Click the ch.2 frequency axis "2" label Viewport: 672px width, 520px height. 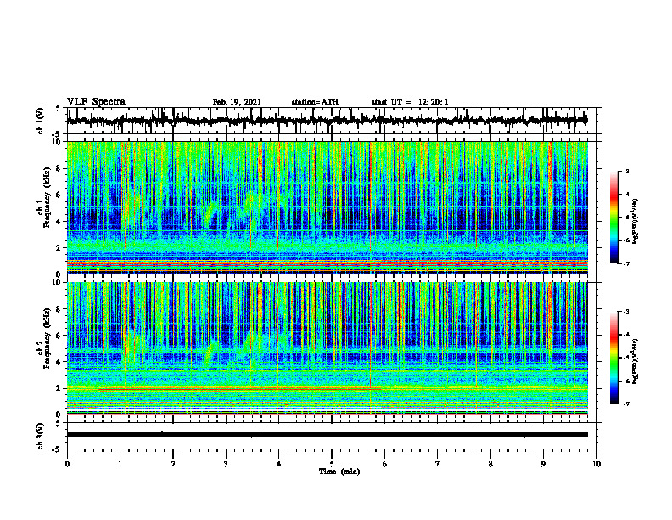pyautogui.click(x=59, y=388)
